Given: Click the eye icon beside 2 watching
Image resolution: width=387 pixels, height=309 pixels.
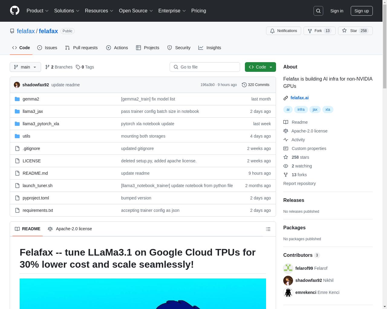Looking at the screenshot, I should 286,166.
